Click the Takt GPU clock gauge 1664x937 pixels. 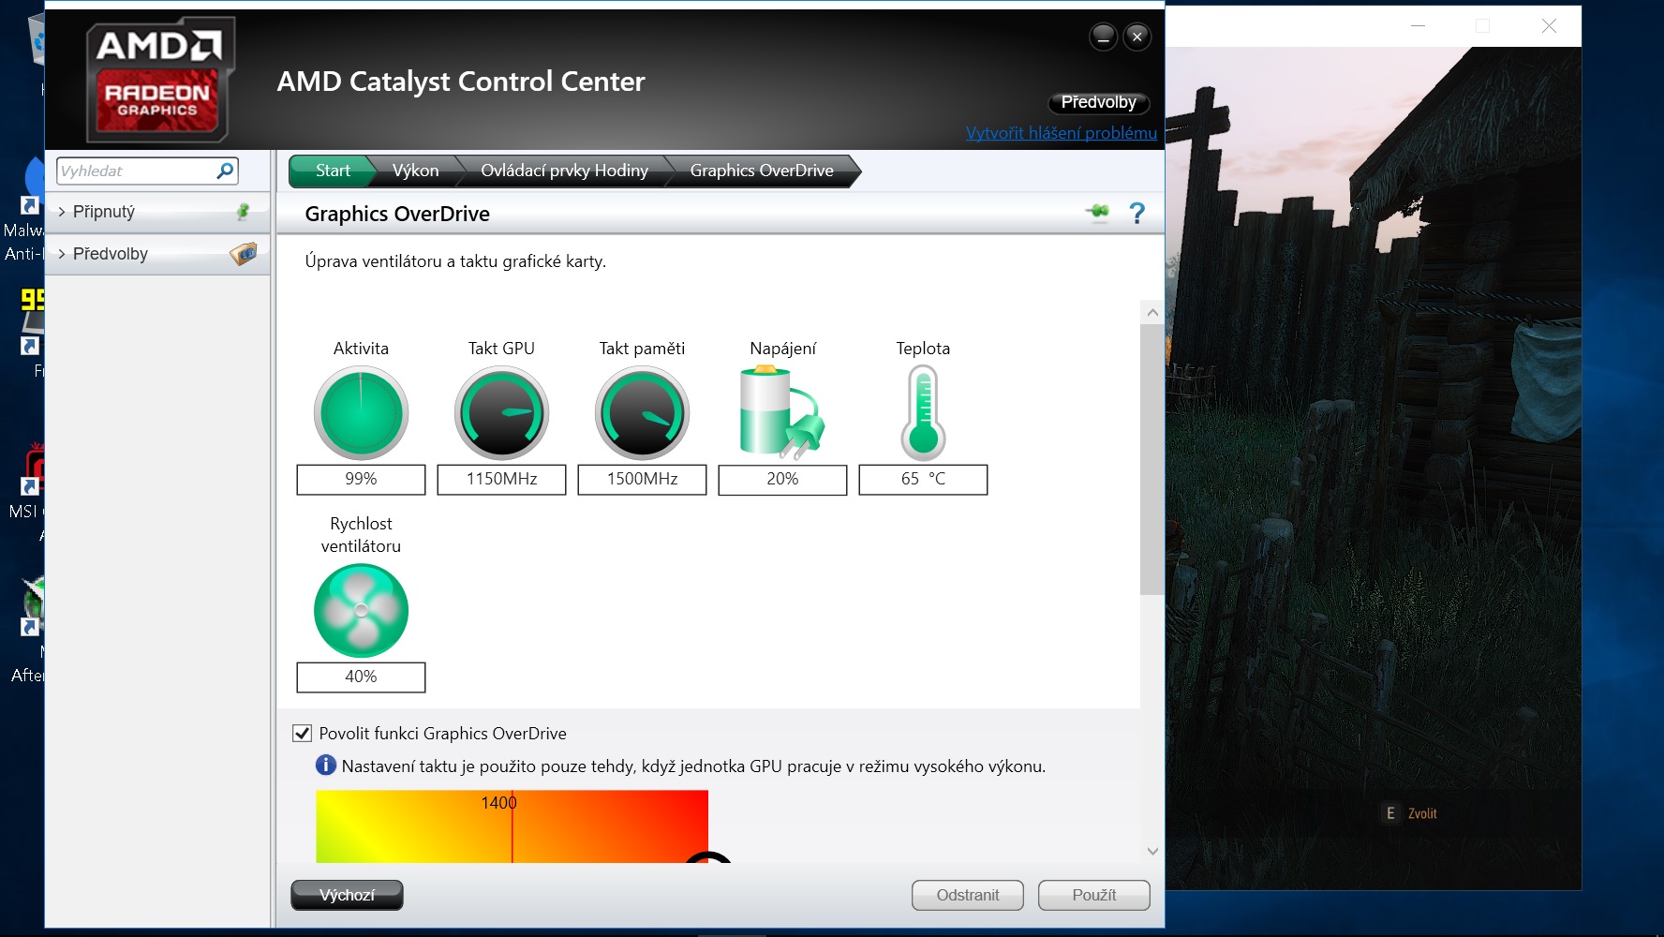(x=501, y=413)
